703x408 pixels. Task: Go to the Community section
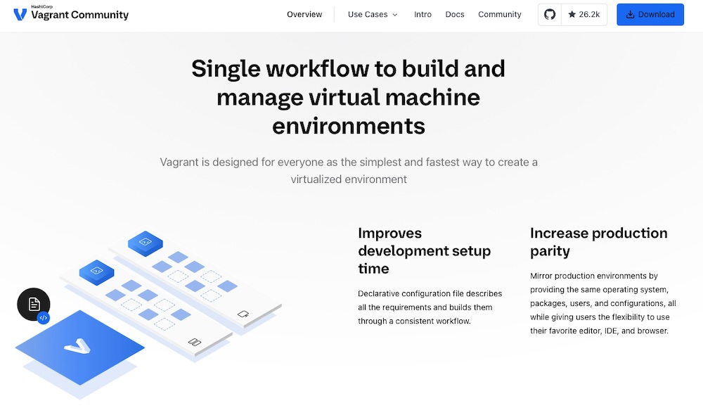click(499, 14)
